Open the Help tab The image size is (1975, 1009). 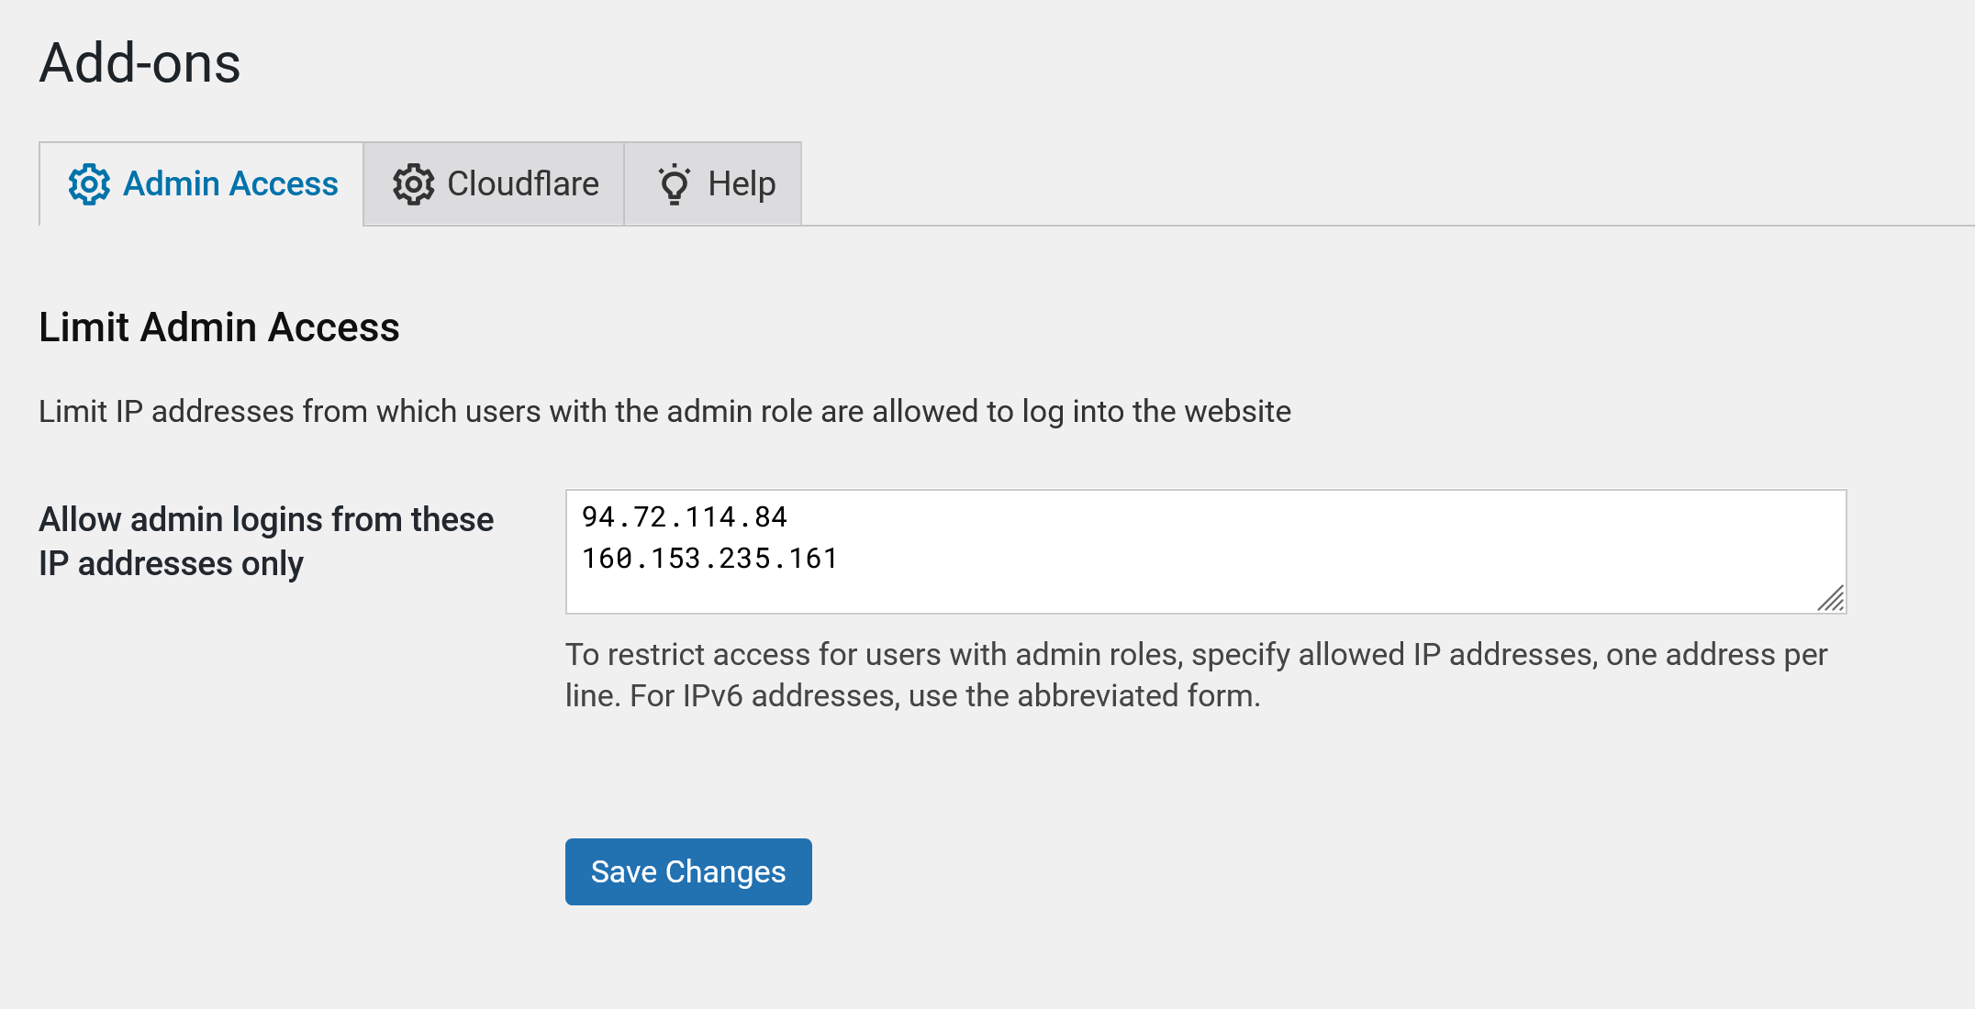point(742,184)
